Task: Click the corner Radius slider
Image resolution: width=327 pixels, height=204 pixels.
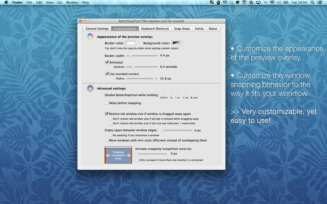Action: click(142, 79)
